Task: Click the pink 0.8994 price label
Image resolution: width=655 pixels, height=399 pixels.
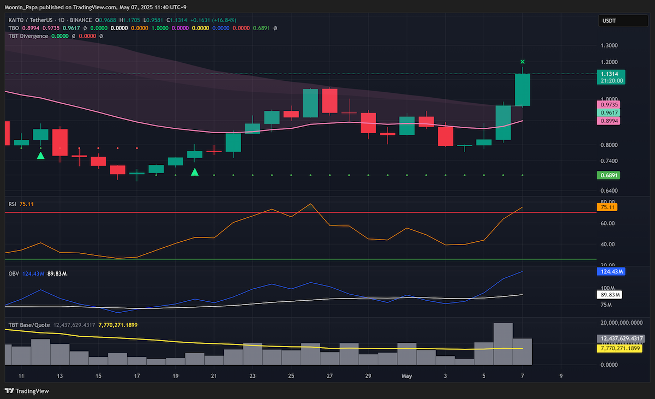Action: 609,121
